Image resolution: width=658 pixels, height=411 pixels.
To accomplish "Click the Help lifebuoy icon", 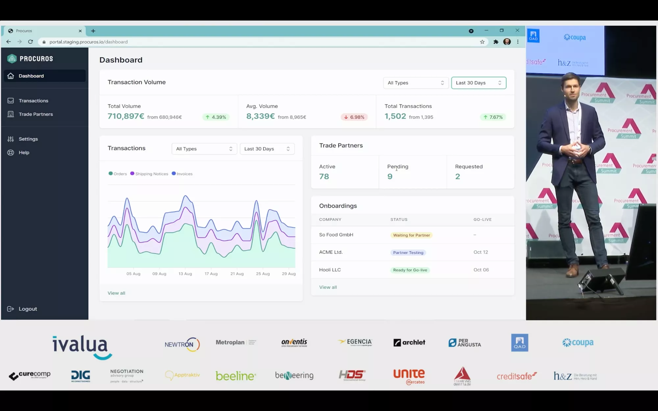I will coord(11,153).
